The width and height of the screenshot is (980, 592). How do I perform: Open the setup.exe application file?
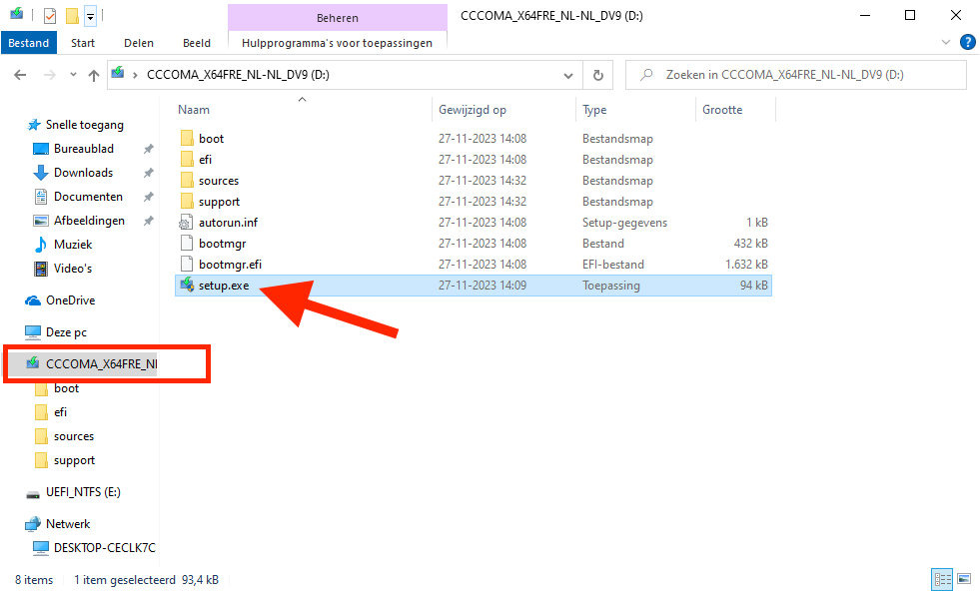[x=224, y=286]
